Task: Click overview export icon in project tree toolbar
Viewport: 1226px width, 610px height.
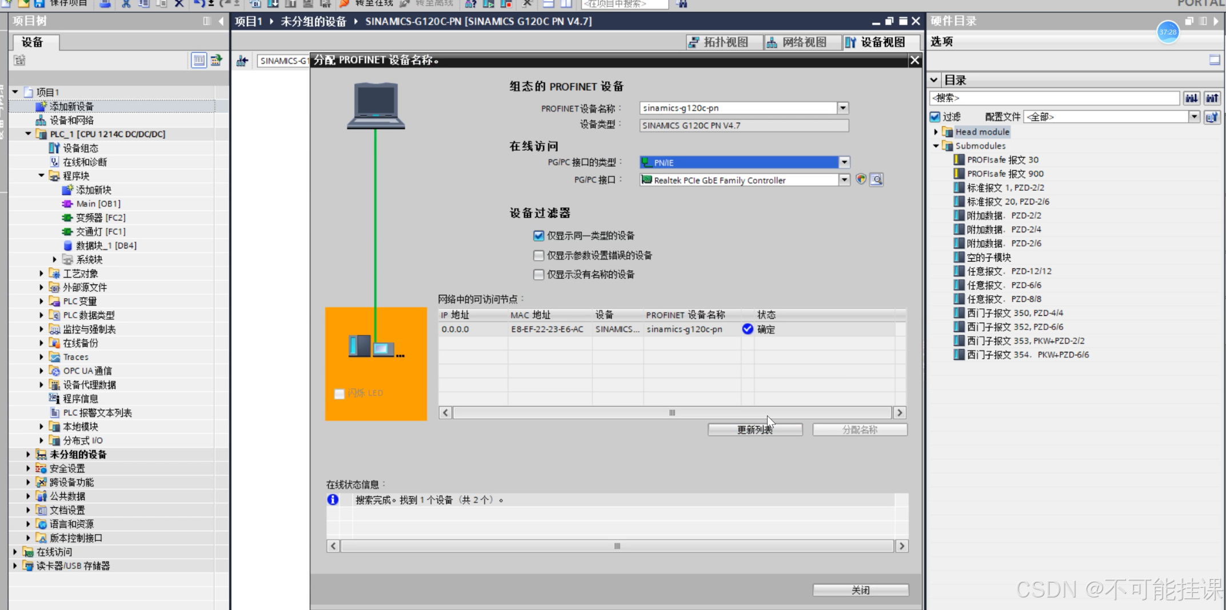Action: click(217, 60)
